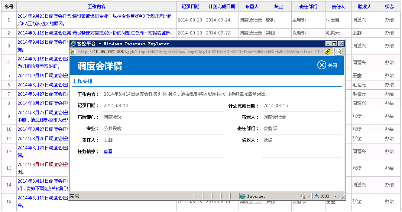This screenshot has width=402, height=212.
Task: Click the zoom magnifier icon showing 100%
Action: (317, 196)
